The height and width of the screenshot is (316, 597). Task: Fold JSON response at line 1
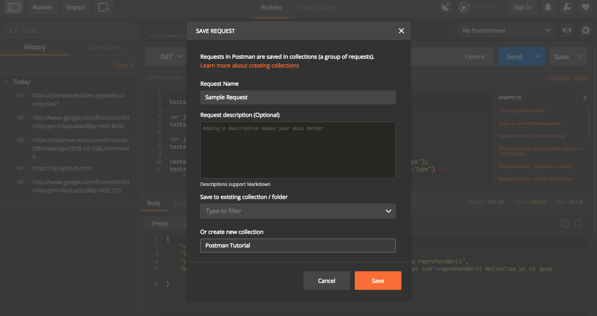[x=161, y=239]
